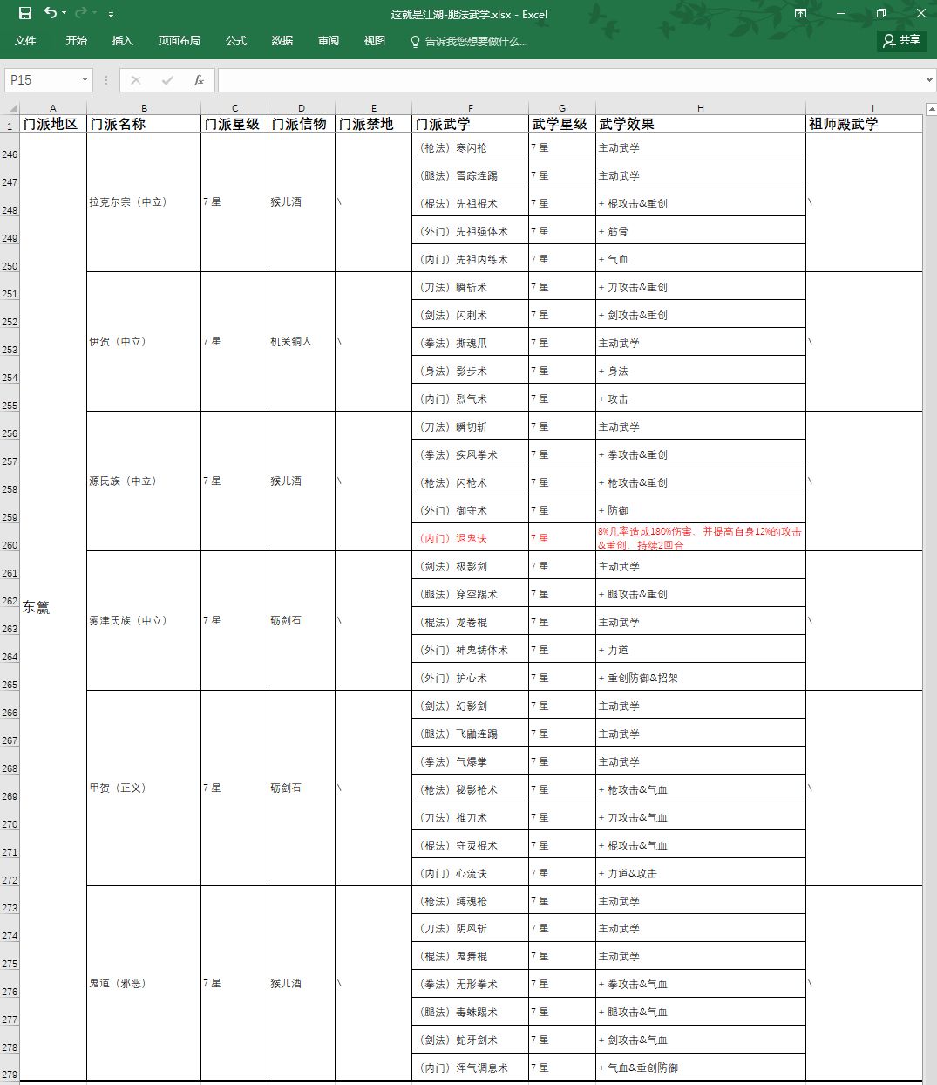
Task: Select the 雾津氏族（中立） cell
Action: (144, 621)
